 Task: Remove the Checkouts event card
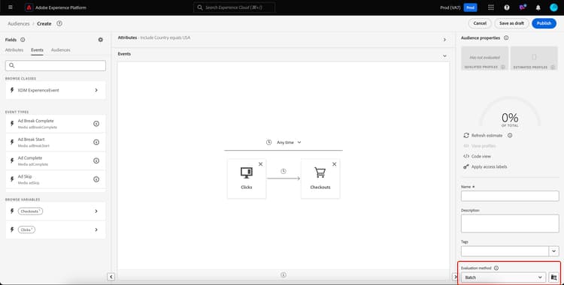tap(334, 164)
